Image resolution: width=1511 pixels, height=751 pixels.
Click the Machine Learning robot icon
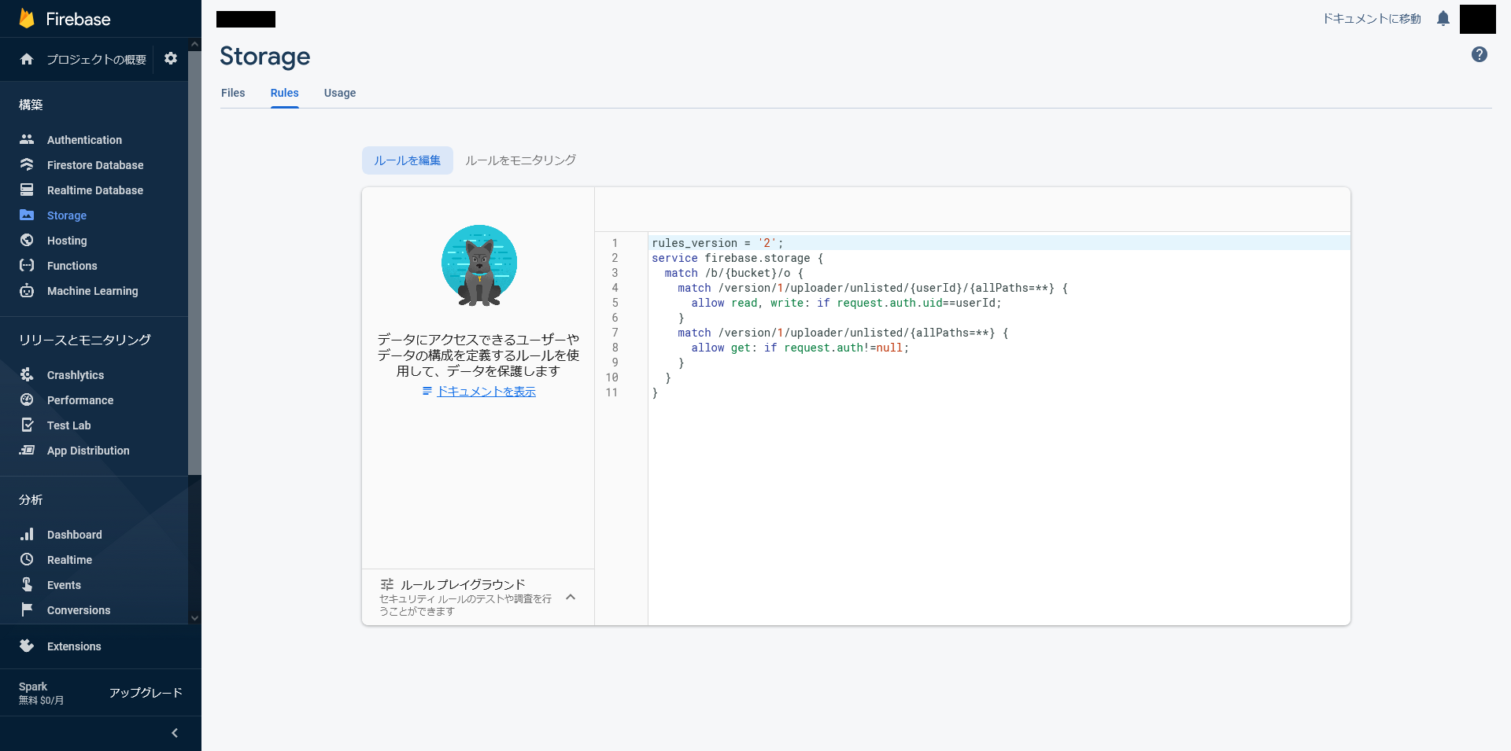pyautogui.click(x=27, y=291)
